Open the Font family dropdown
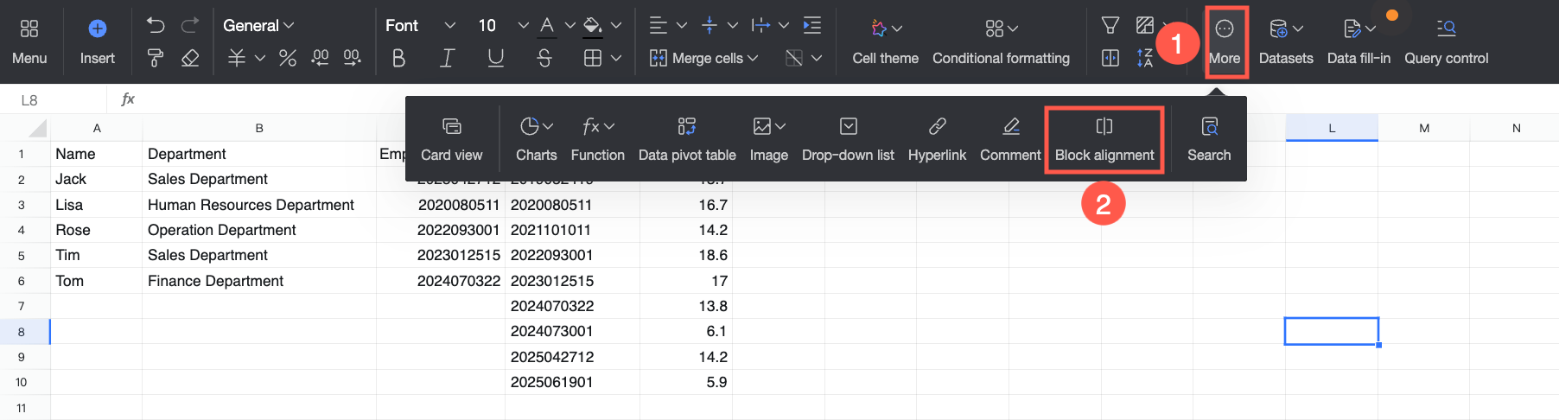The image size is (1559, 420). pos(421,25)
